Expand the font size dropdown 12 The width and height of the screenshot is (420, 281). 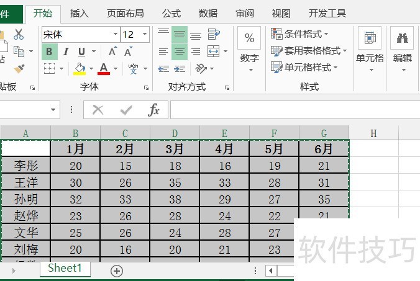[x=145, y=34]
